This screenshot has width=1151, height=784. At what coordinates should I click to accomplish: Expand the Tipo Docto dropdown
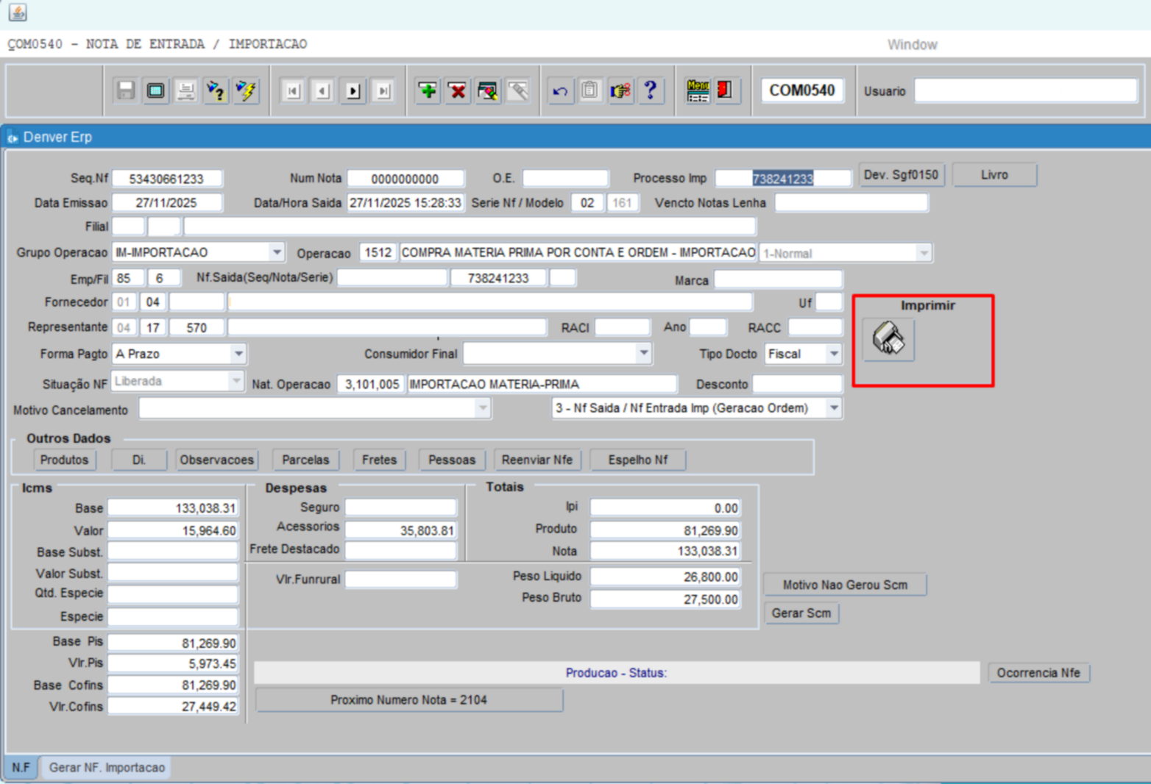834,354
